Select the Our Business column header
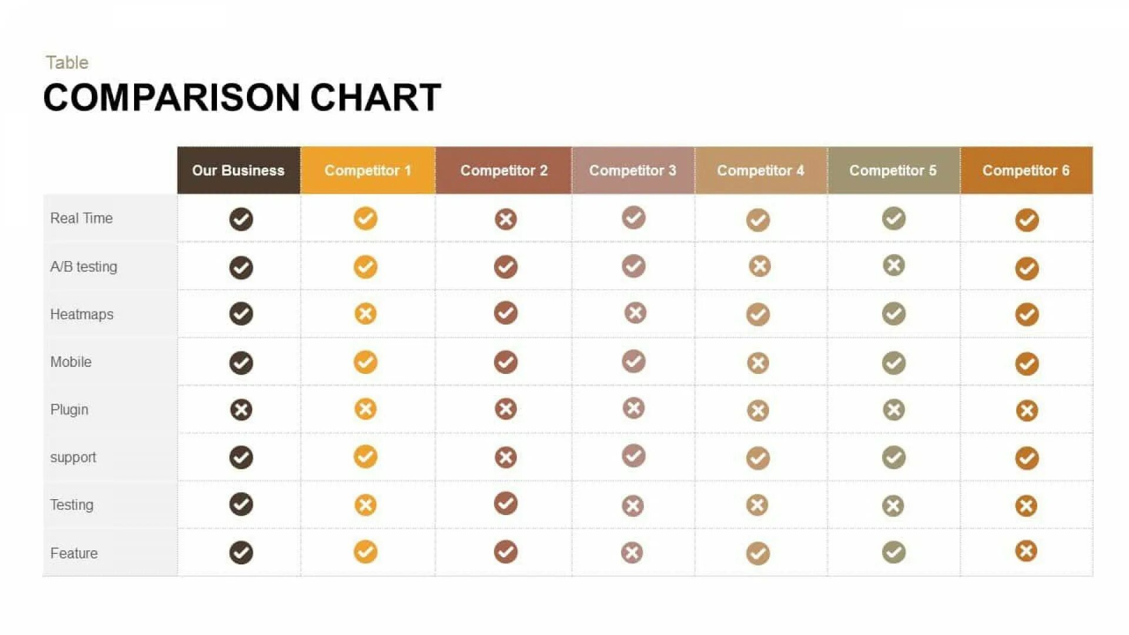The height and width of the screenshot is (635, 1129). pyautogui.click(x=238, y=171)
